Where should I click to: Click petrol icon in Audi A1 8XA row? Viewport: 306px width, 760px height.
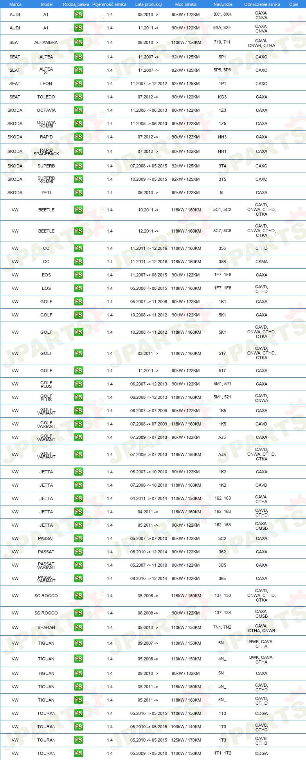[78, 28]
